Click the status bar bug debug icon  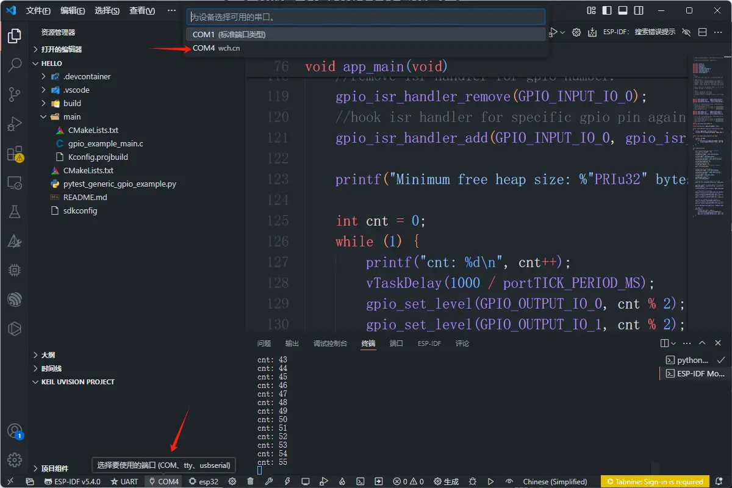coord(473,481)
